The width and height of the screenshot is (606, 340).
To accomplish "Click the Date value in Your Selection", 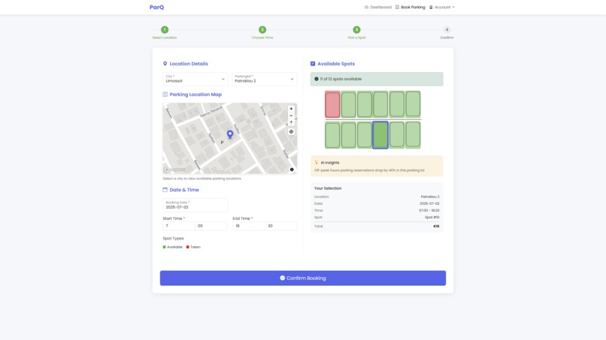I will coord(429,203).
